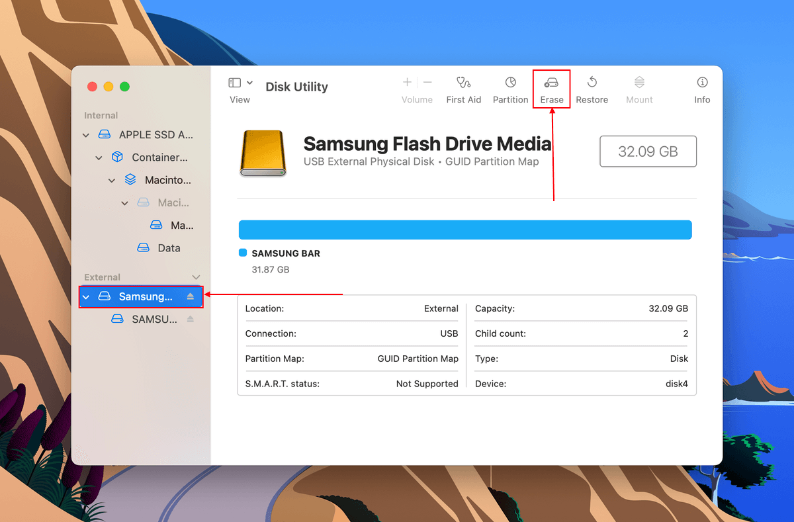Click the blue storage usage bar
The image size is (794, 522).
(465, 230)
